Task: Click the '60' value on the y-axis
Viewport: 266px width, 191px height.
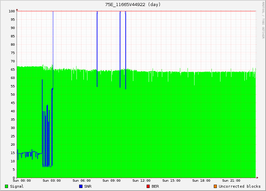Action: 13,78
